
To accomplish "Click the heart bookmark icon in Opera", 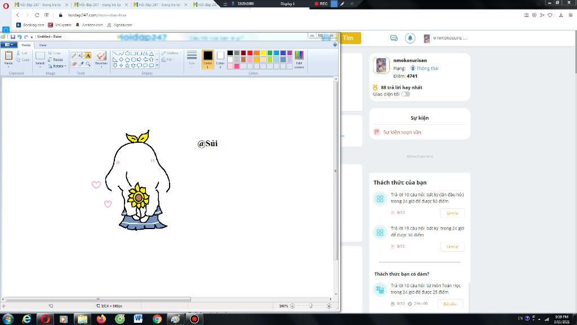I will pyautogui.click(x=550, y=15).
